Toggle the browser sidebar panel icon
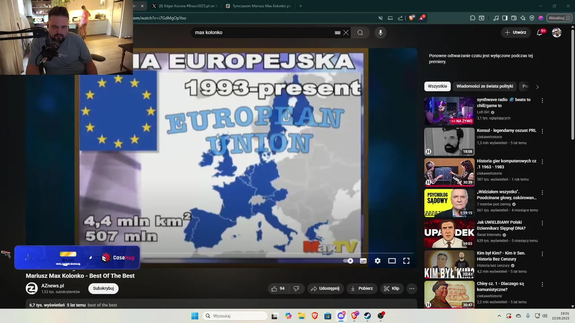This screenshot has height=323, width=575. tap(505, 18)
